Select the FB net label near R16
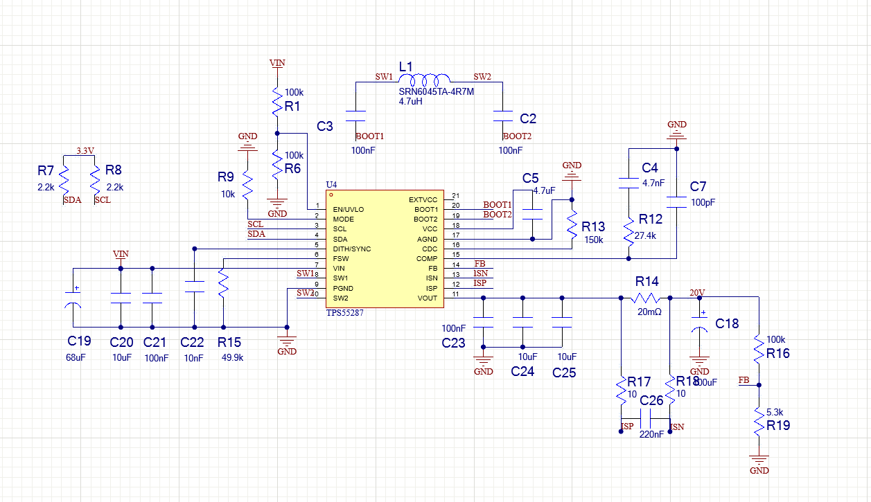 pos(744,380)
